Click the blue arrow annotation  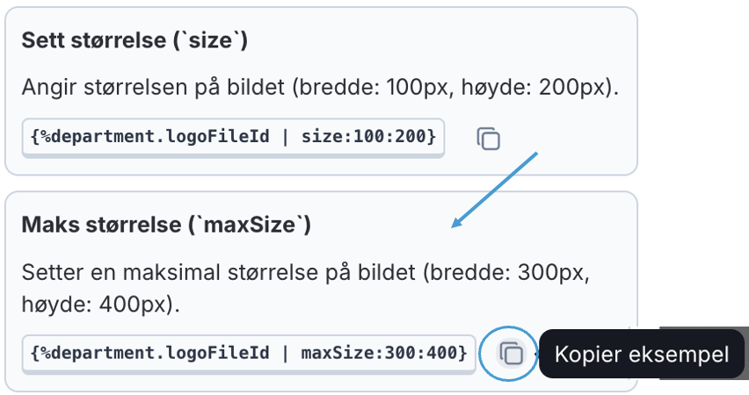494,189
